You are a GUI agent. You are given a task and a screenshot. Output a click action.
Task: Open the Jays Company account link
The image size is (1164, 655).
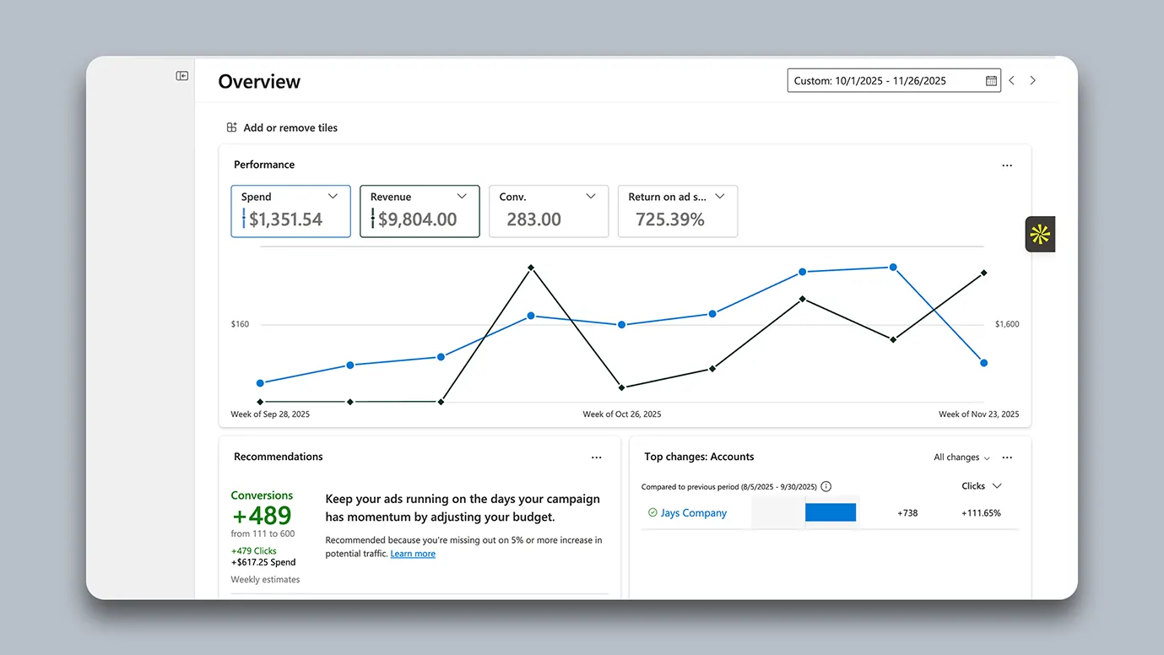[x=693, y=513]
